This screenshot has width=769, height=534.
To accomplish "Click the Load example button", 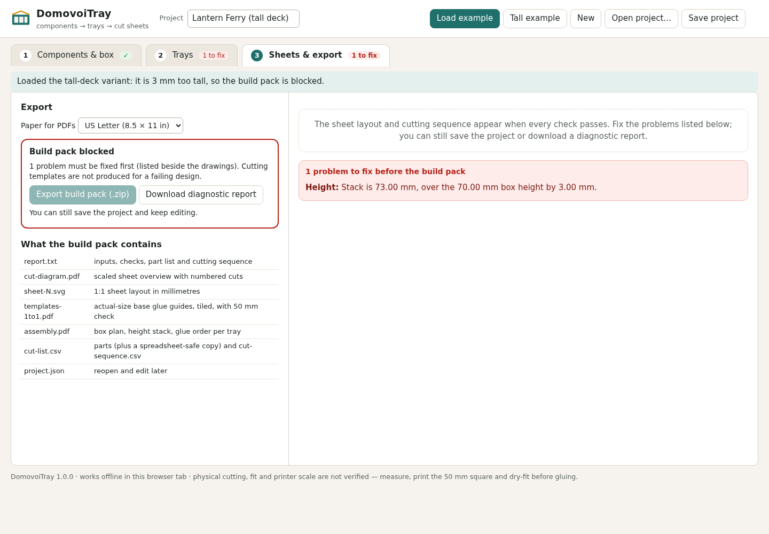I will [465, 19].
